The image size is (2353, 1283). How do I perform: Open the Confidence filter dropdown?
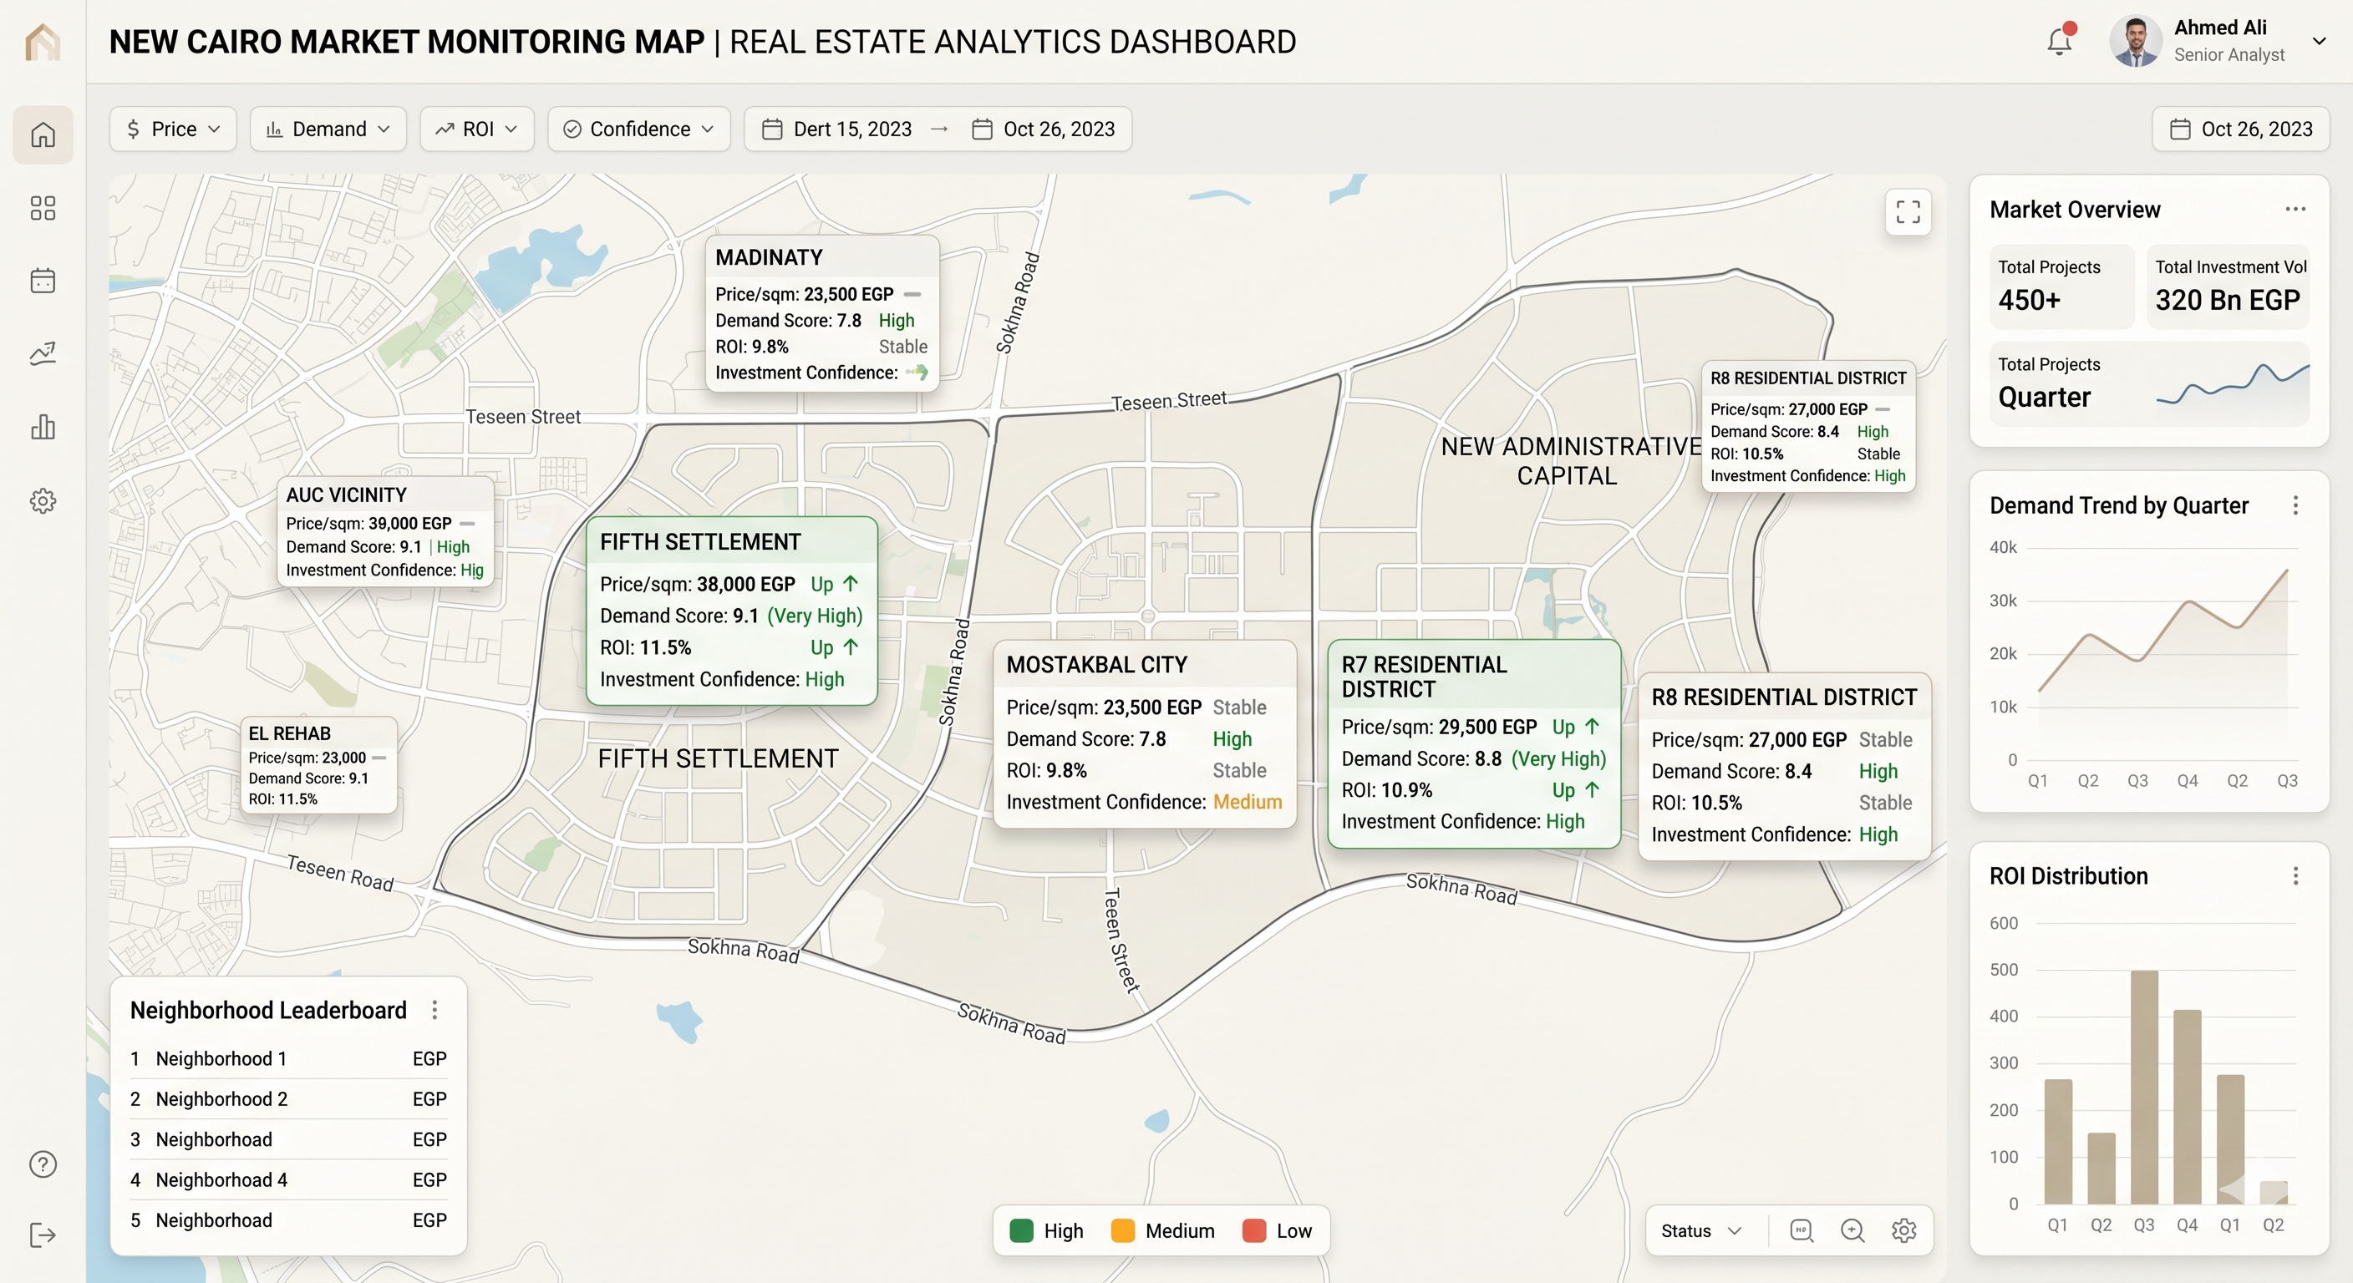pyautogui.click(x=638, y=129)
